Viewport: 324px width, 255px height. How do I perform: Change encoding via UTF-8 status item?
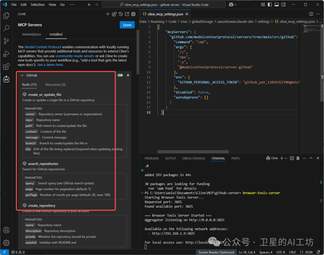pos(280,252)
